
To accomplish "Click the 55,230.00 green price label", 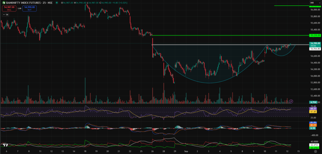I will point(315,35).
